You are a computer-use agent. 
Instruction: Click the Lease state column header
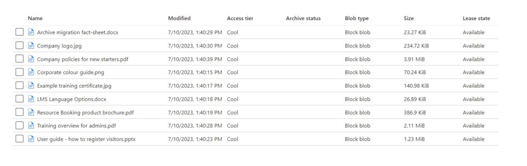tap(476, 18)
